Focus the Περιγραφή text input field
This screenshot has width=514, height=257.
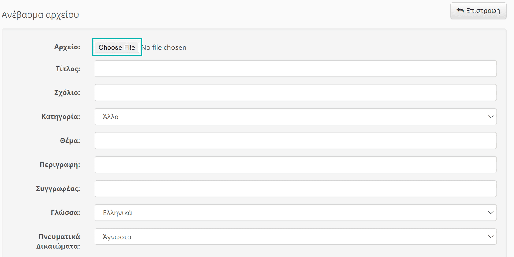[x=295, y=165]
